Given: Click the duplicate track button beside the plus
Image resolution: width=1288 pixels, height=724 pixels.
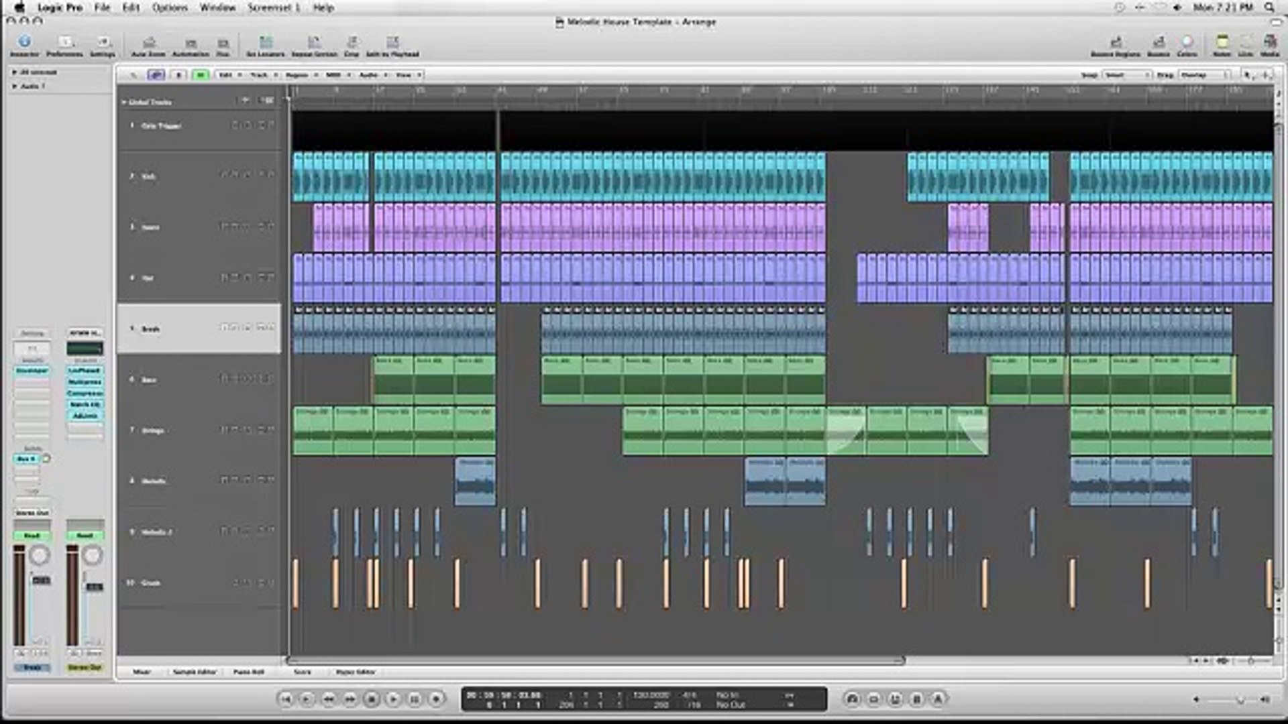Looking at the screenshot, I should (267, 101).
